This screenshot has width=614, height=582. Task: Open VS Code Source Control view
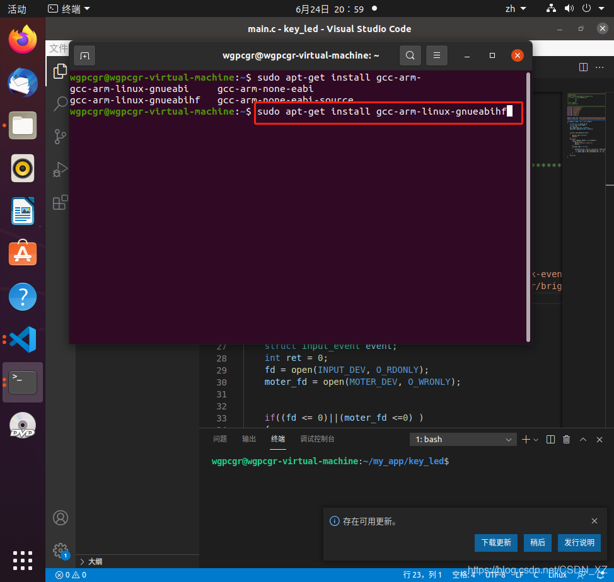click(x=61, y=137)
